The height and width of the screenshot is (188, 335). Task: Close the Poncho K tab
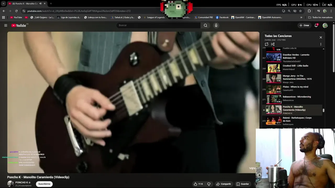44,4
